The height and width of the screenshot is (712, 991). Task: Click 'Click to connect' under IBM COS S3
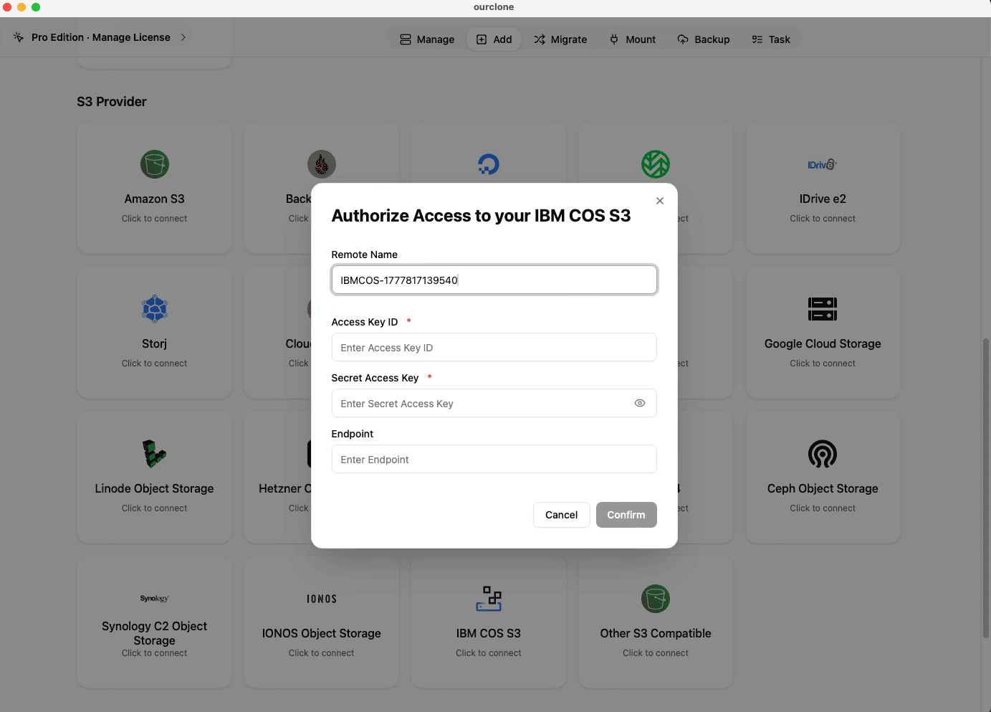(489, 653)
